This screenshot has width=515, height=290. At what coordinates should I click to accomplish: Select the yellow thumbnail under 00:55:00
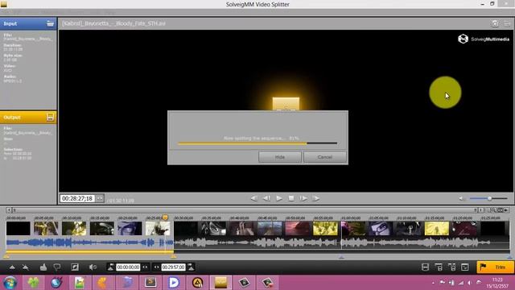(325, 228)
